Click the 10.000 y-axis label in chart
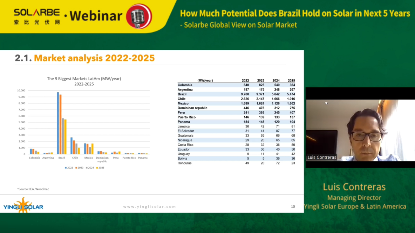415x233 pixels. (x=21, y=90)
